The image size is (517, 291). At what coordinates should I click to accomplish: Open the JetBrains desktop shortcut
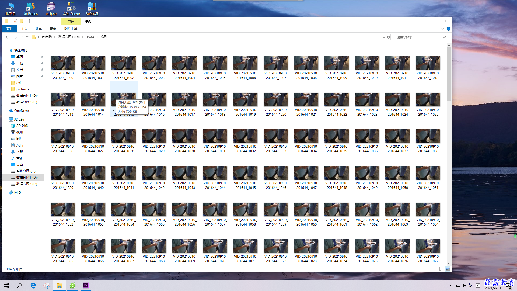point(30,9)
